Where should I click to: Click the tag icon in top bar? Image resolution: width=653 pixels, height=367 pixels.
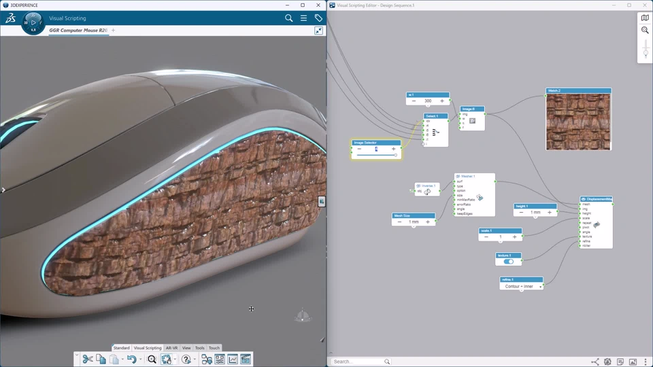(x=318, y=18)
